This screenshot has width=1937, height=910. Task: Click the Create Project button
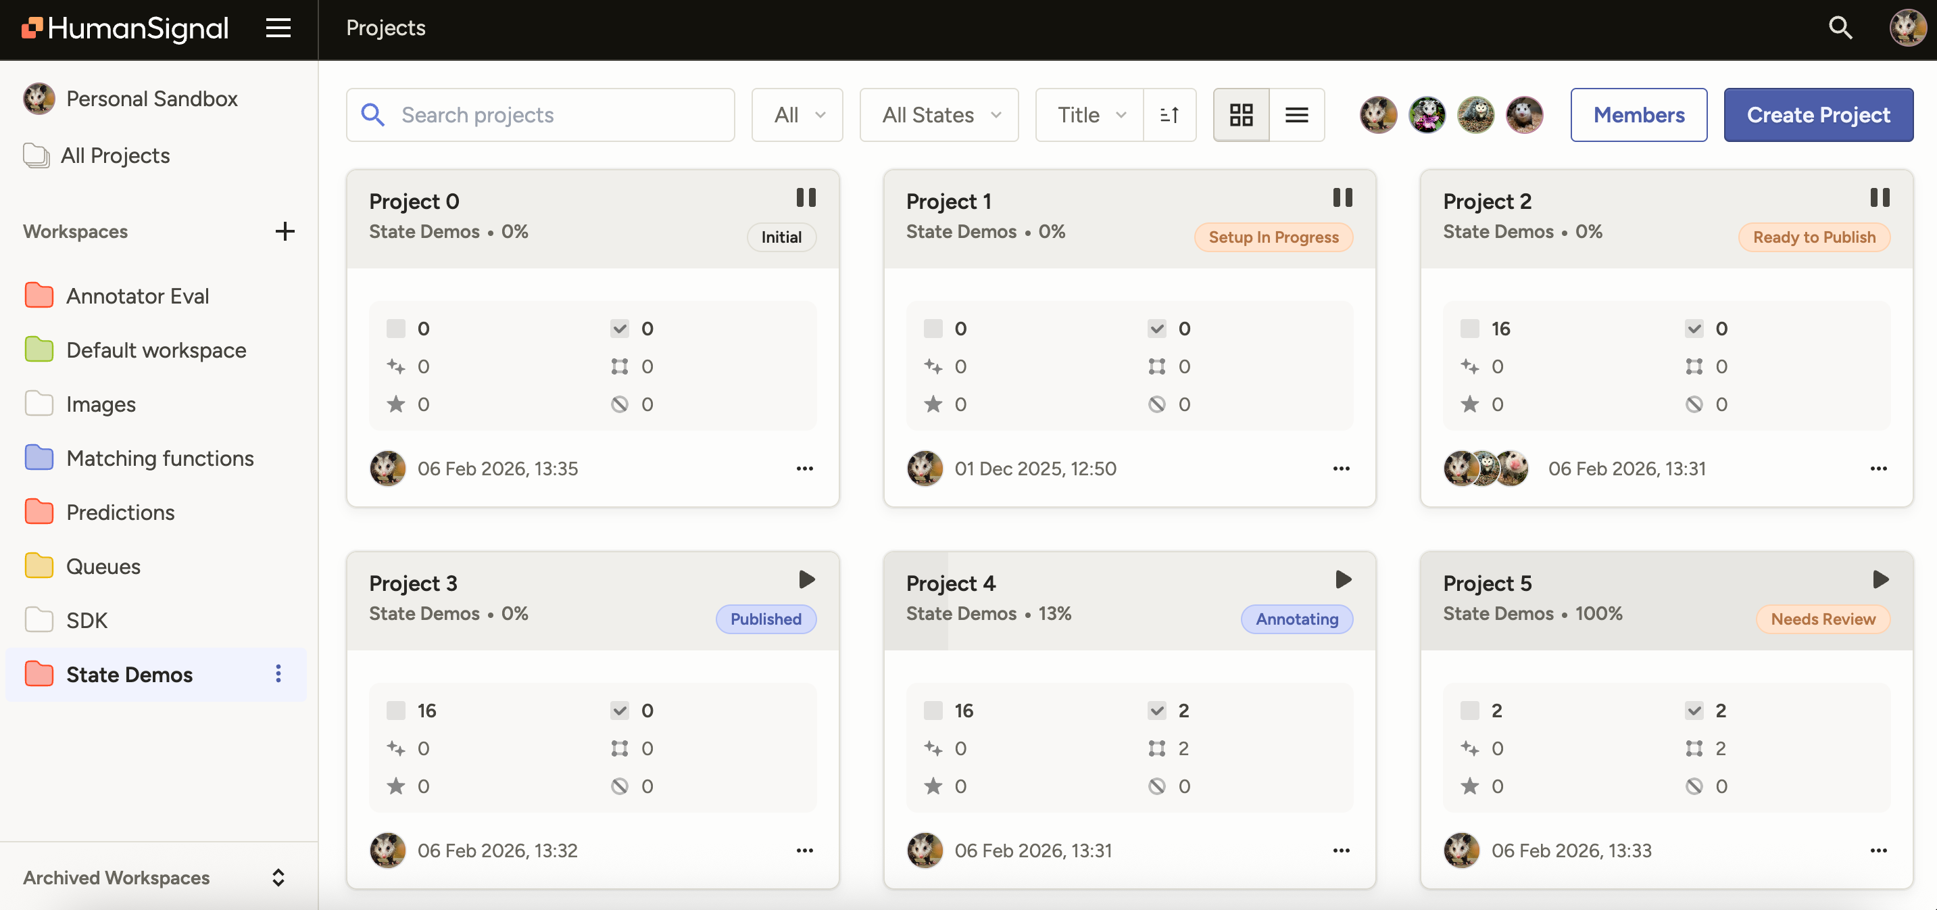[1818, 114]
